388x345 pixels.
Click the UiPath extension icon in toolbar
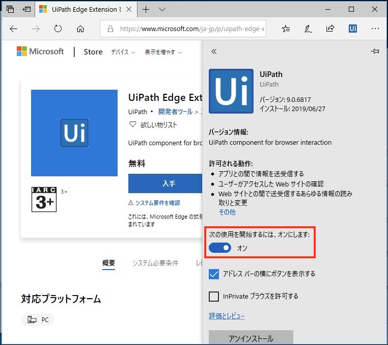(x=353, y=29)
